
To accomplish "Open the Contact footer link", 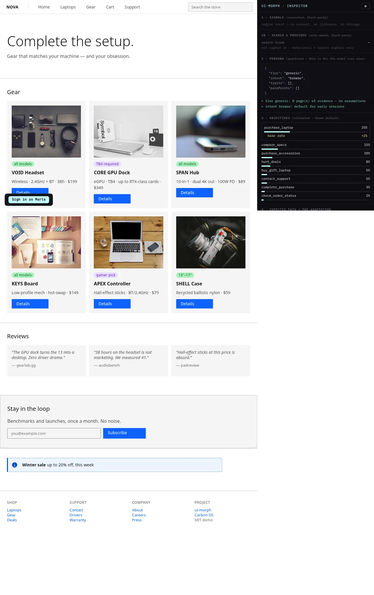I will tap(76, 510).
